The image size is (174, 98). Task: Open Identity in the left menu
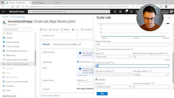click(9, 33)
